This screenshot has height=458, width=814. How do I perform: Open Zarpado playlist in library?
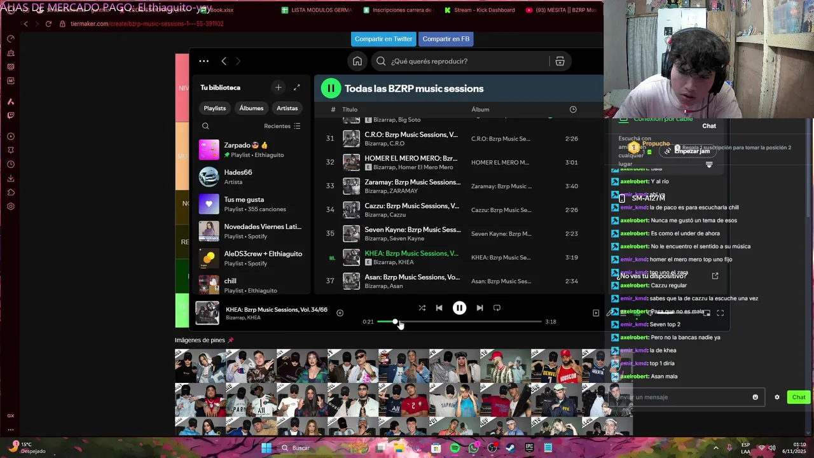(x=251, y=150)
